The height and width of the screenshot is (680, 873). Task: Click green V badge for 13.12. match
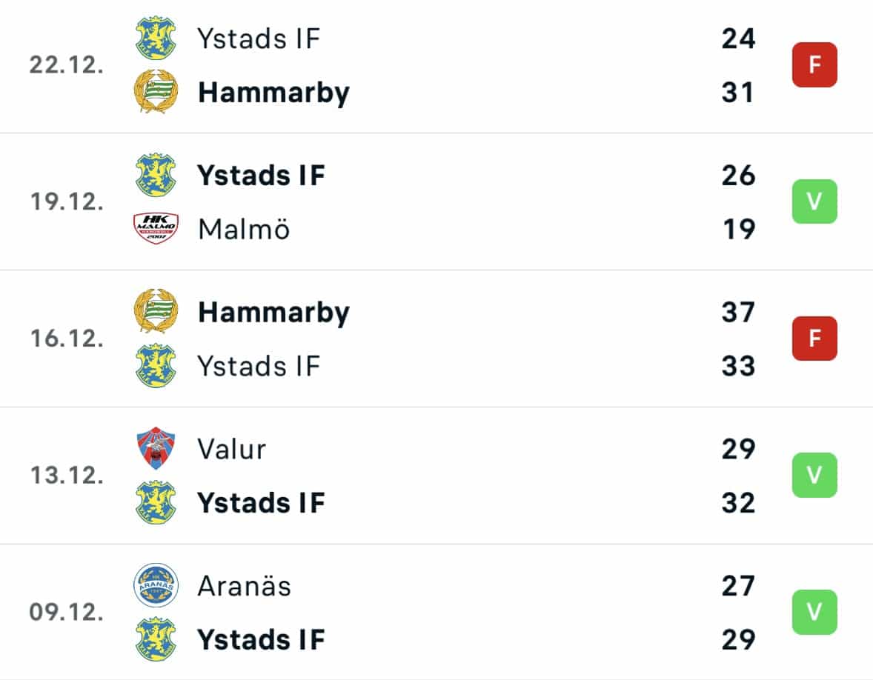(814, 476)
